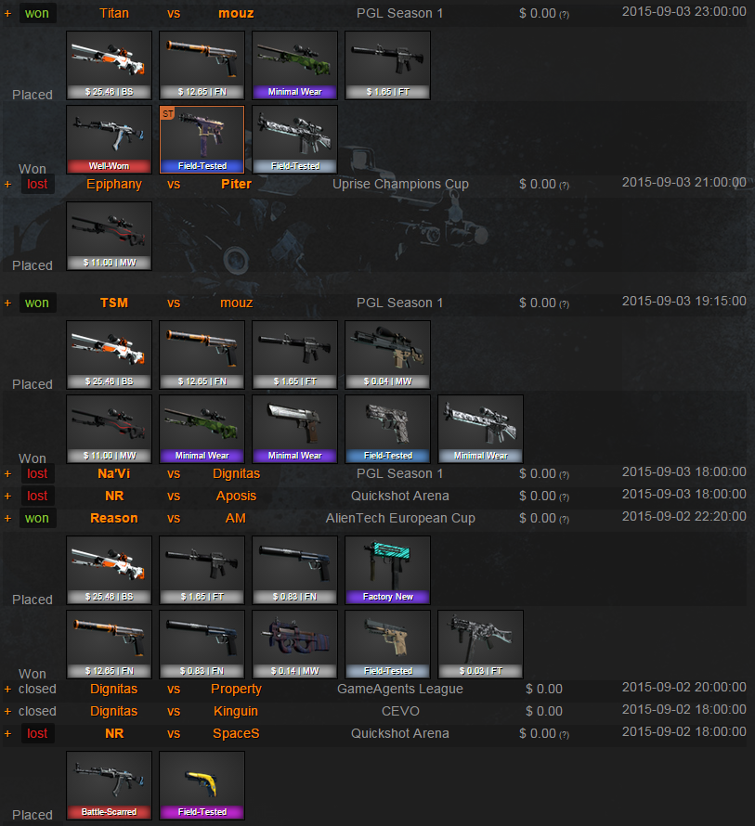
Task: Open the Kinguin team link
Action: [236, 712]
